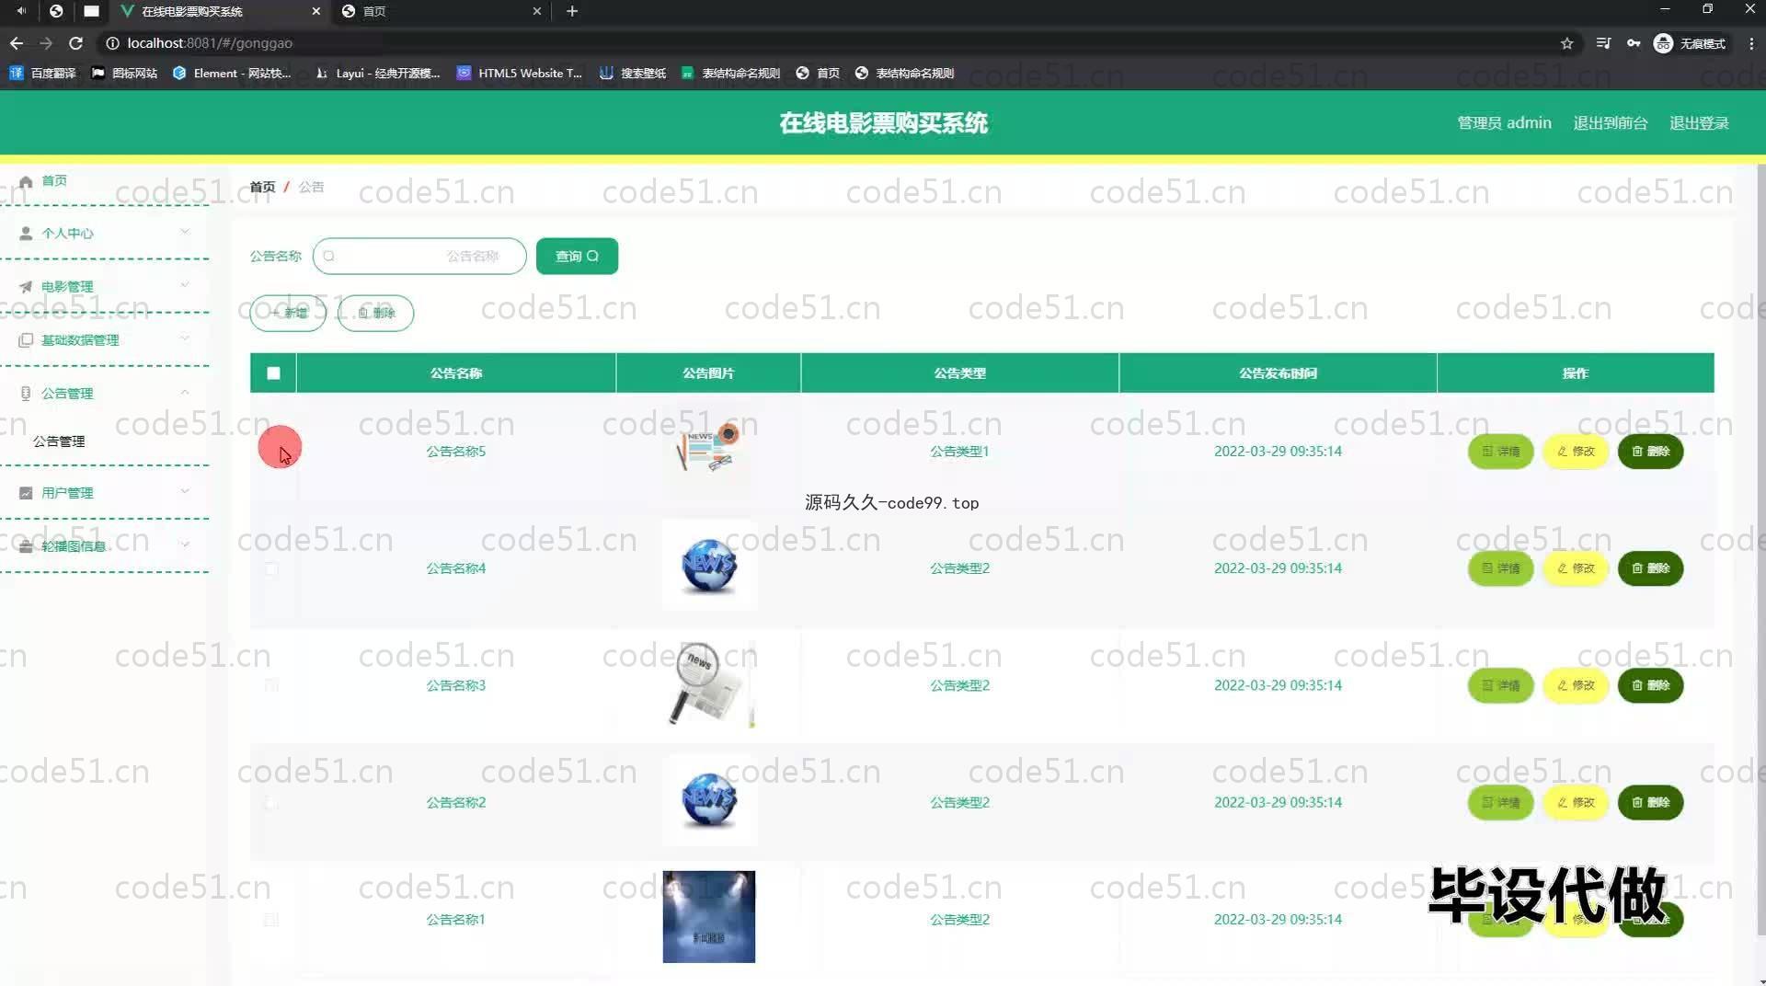Expand the 基础数据管理 menu chevron
This screenshot has width=1766, height=986.
[185, 338]
